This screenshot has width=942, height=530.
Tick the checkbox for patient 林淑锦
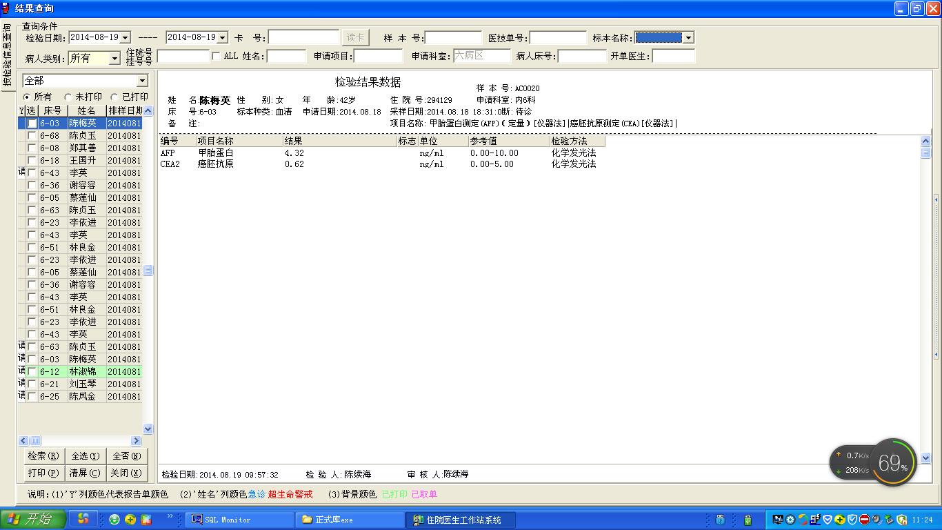tap(32, 372)
